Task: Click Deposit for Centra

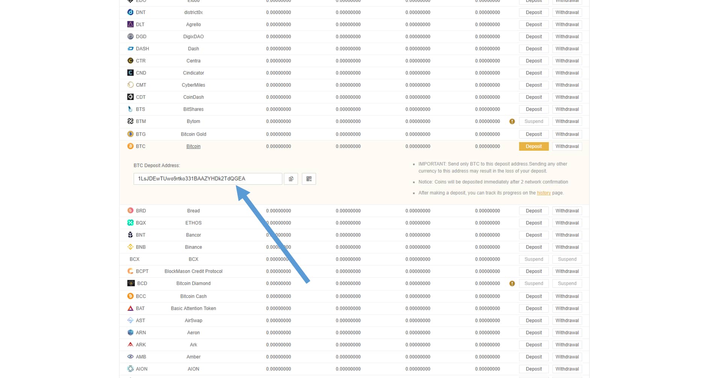Action: tap(534, 61)
